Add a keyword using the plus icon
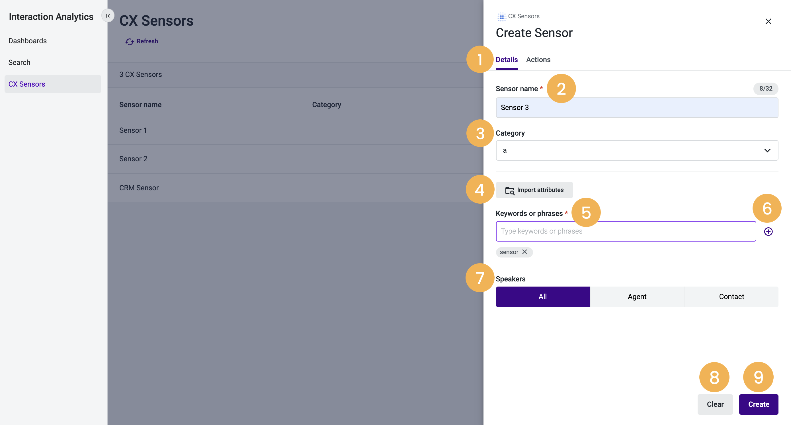 coord(769,231)
